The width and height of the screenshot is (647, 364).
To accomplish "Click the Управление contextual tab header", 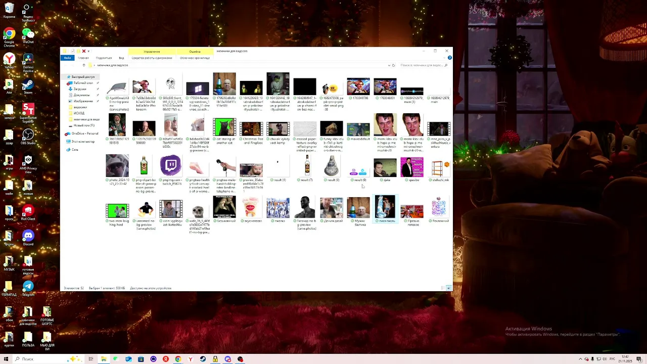I will coord(152,52).
